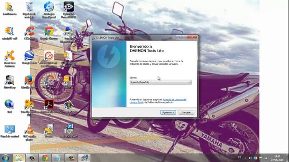Select the VLC media player shortcut
The width and height of the screenshot is (289, 162).
(29, 132)
